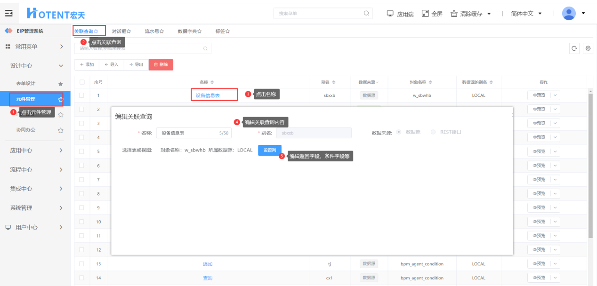Expand the 流程中心 sidebar menu
Screen dimensions: 597x286
[x=35, y=169]
